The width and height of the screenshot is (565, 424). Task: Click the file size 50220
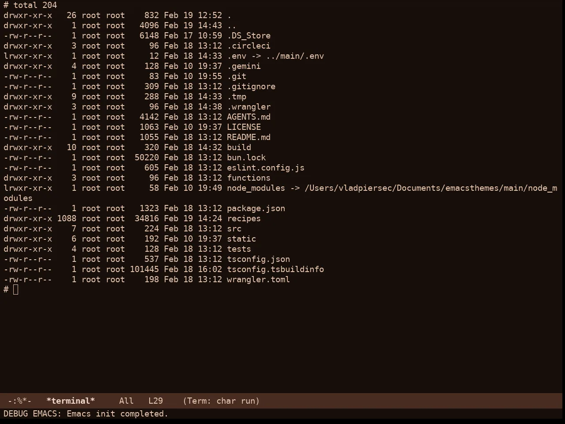147,158
